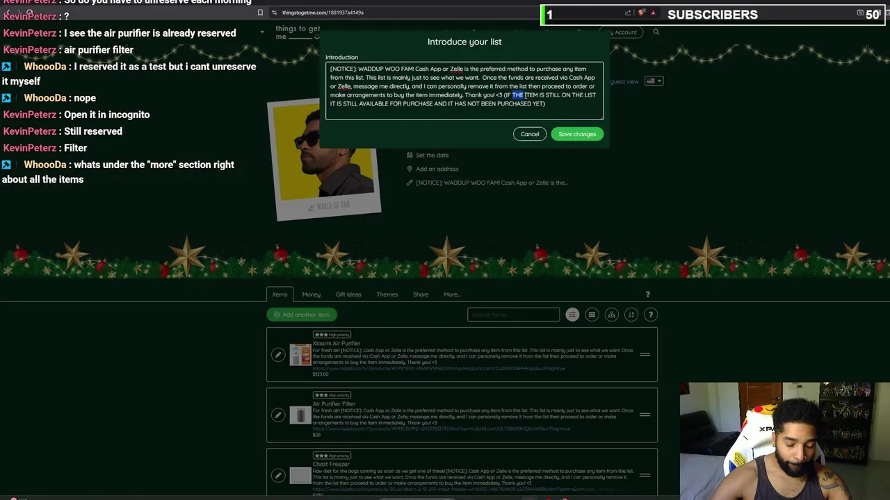Expand the More... tab
890x500 pixels.
(x=452, y=294)
